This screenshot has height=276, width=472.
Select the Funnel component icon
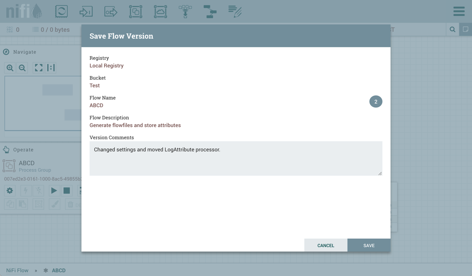185,11
